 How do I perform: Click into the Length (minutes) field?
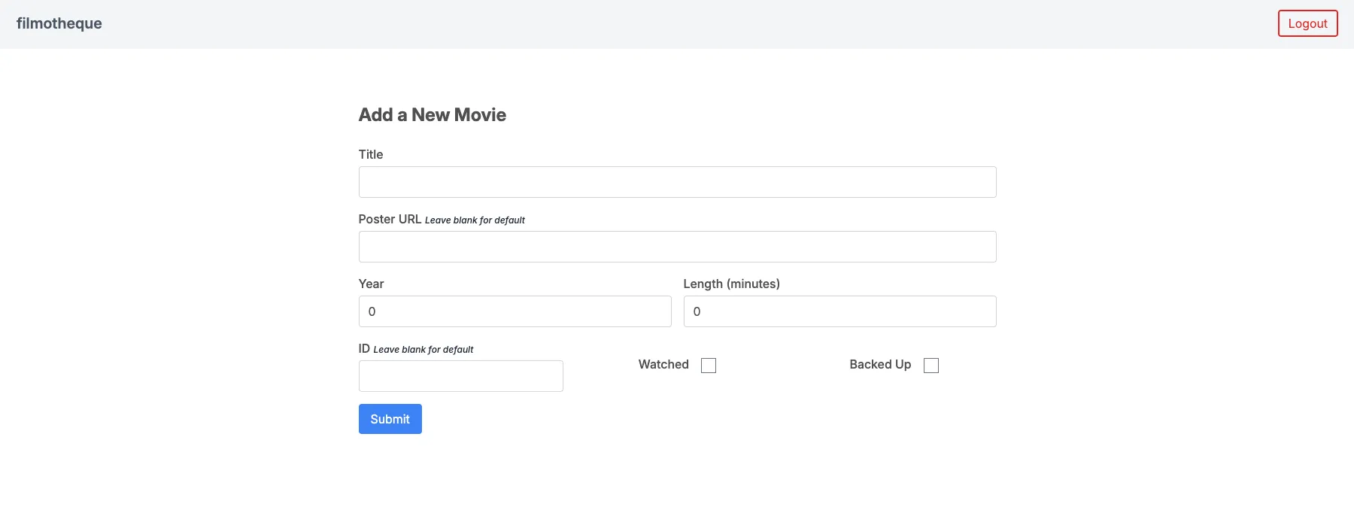(x=839, y=311)
